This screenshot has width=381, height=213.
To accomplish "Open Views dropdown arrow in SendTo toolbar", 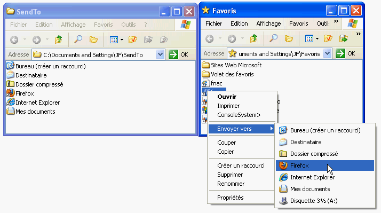I will coord(122,40).
